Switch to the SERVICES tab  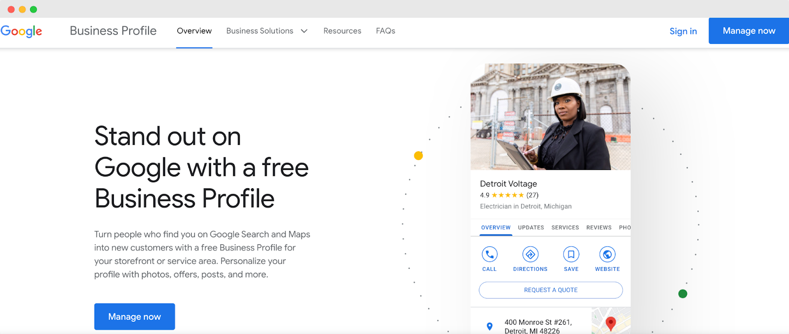[565, 228]
